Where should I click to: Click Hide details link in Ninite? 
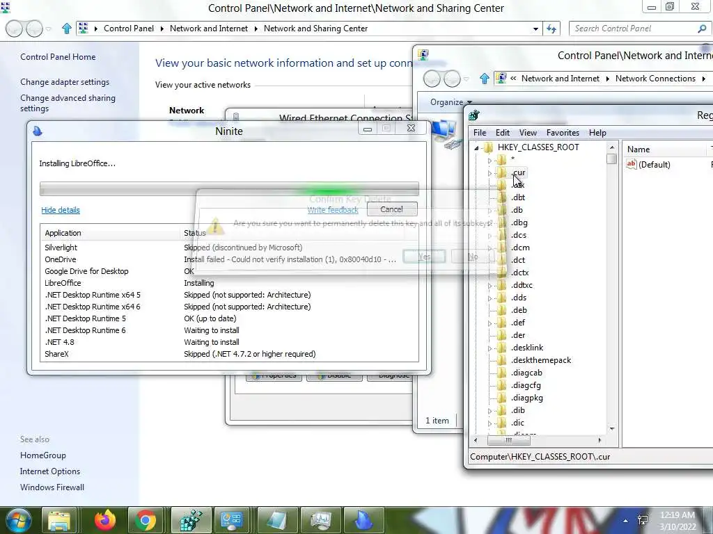point(61,210)
